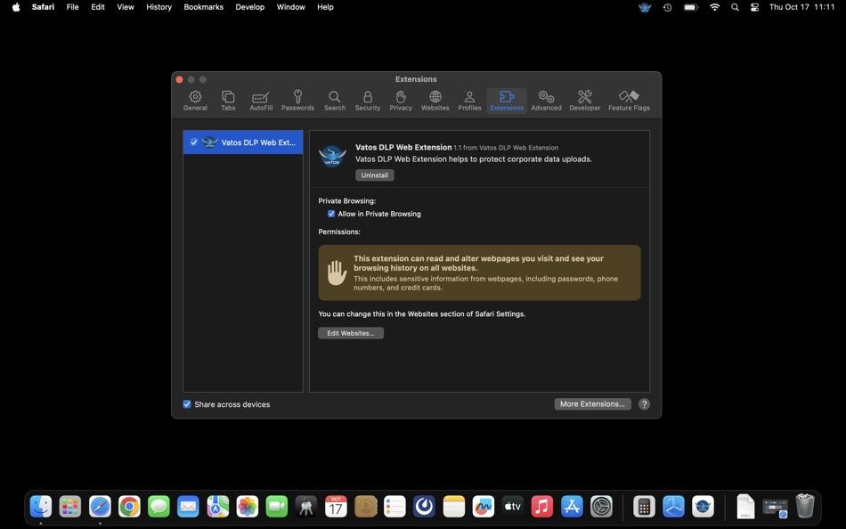Open Calendar from the Dock
This screenshot has width=846, height=529.
click(x=336, y=507)
